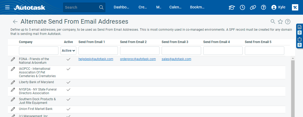Edit FONA company row with pencil icon

click(x=13, y=60)
